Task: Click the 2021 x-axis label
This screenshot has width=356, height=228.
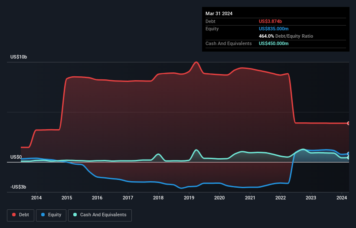Action: pyautogui.click(x=250, y=198)
